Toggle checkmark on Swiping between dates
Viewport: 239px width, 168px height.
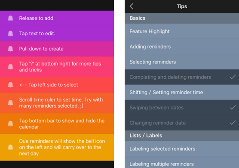[x=233, y=107]
